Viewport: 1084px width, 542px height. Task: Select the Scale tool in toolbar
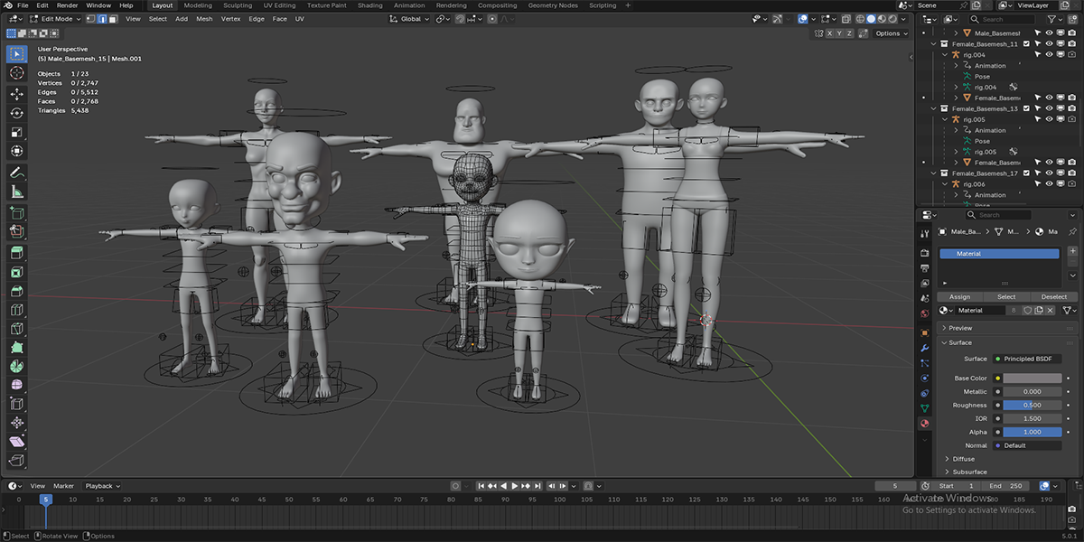point(16,133)
